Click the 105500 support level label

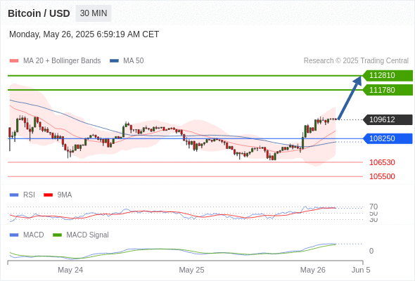[x=382, y=176]
